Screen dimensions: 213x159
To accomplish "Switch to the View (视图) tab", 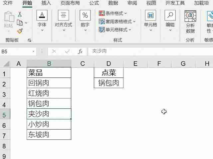I will [x=151, y=3].
